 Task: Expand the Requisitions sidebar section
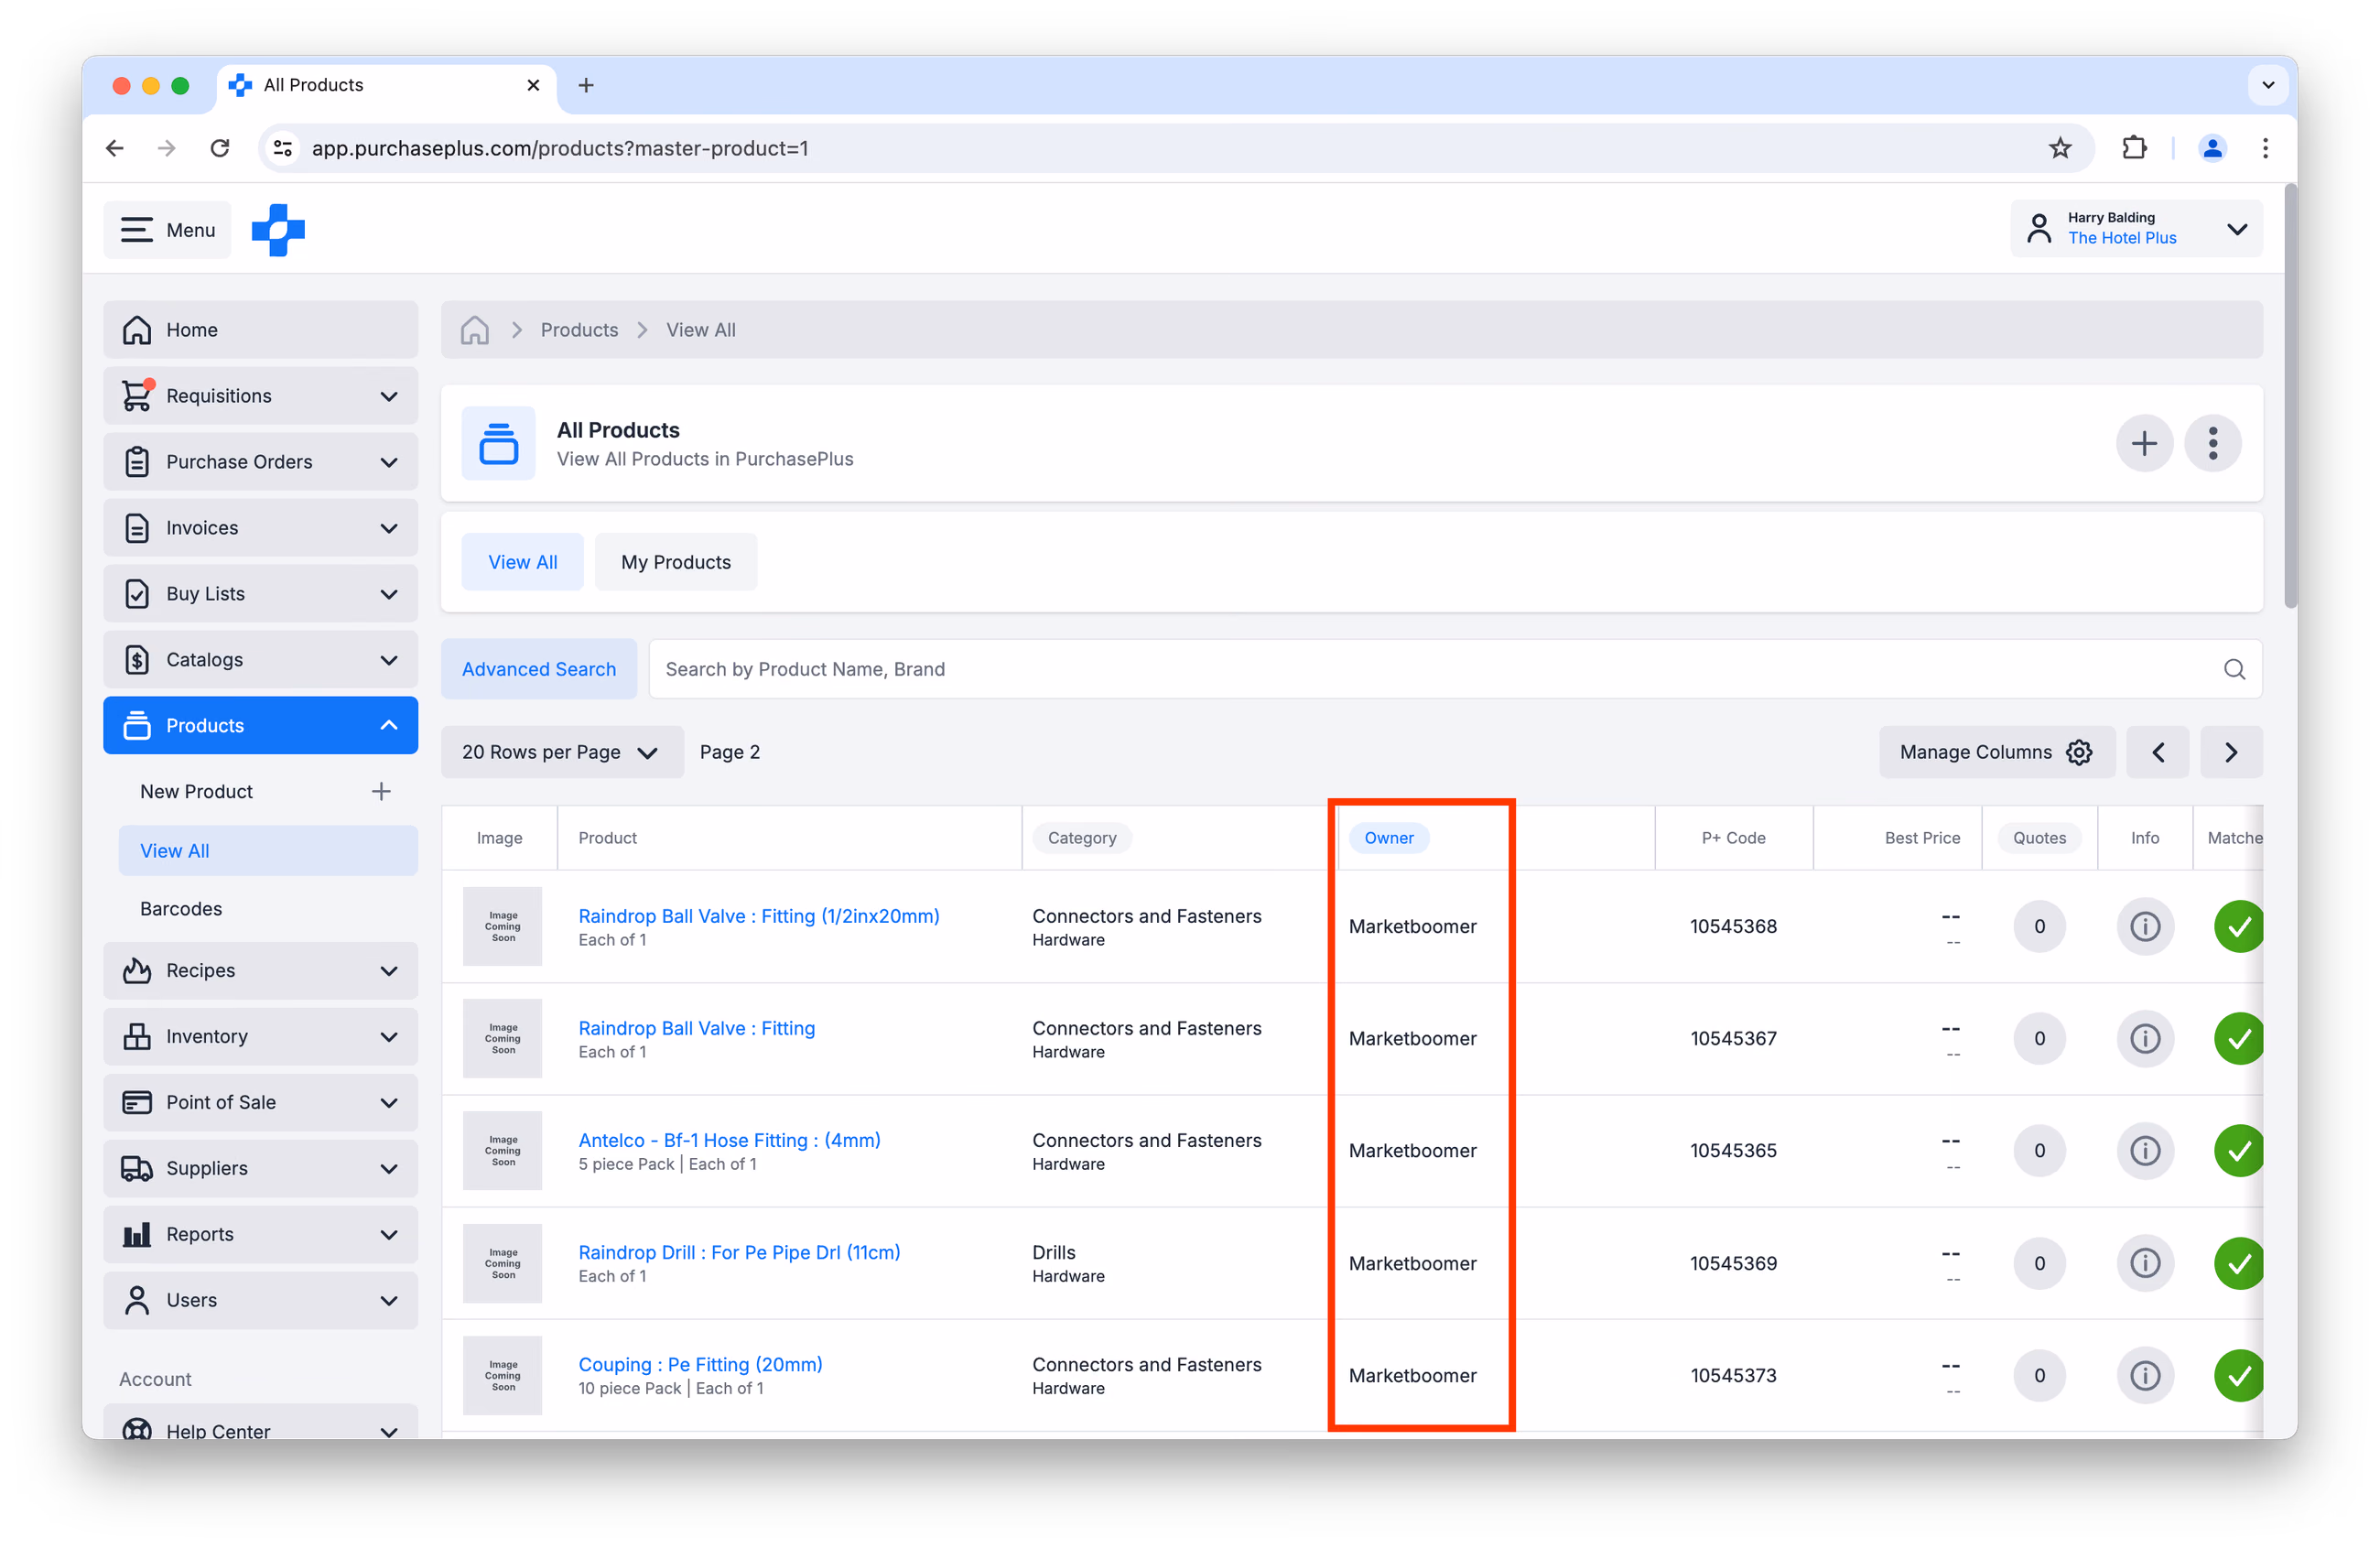pos(260,396)
